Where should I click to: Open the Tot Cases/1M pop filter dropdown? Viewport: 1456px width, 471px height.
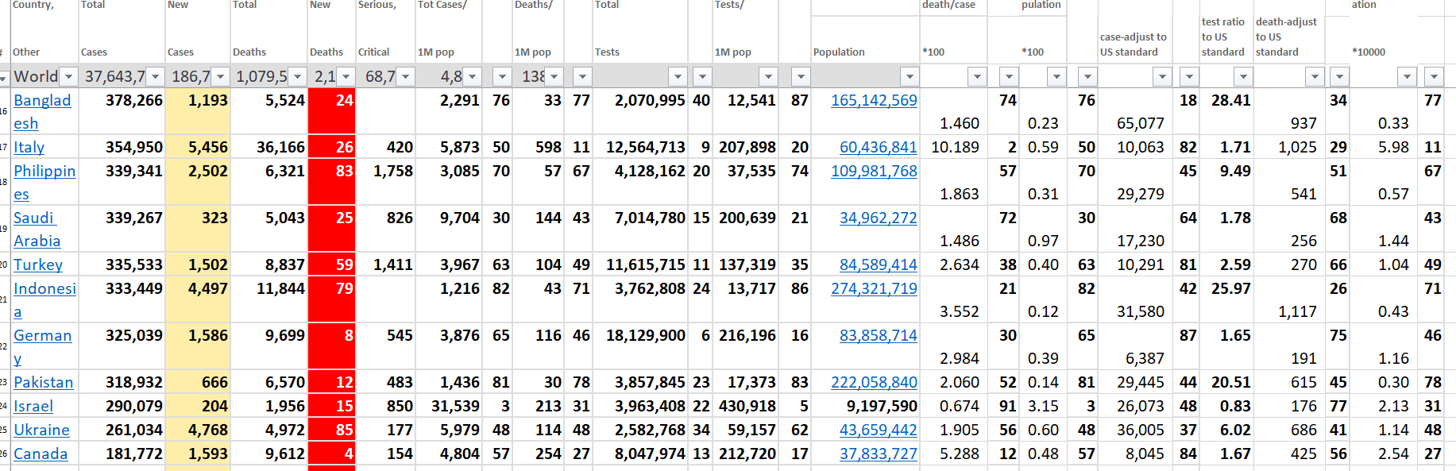click(x=472, y=77)
